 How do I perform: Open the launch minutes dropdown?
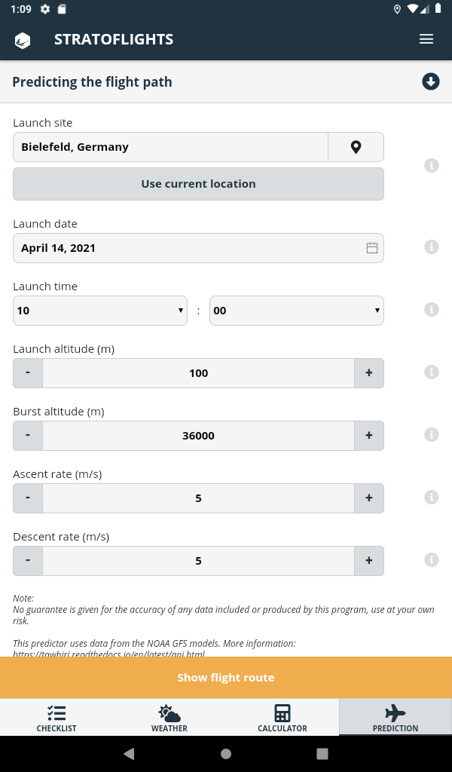[296, 311]
